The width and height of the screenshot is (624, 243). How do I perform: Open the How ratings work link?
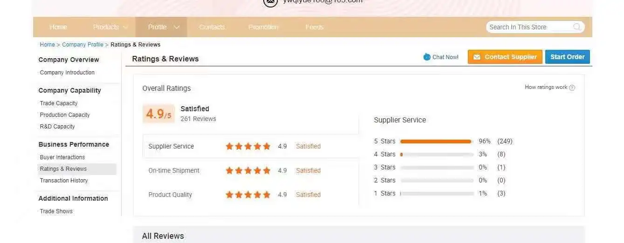click(x=546, y=87)
